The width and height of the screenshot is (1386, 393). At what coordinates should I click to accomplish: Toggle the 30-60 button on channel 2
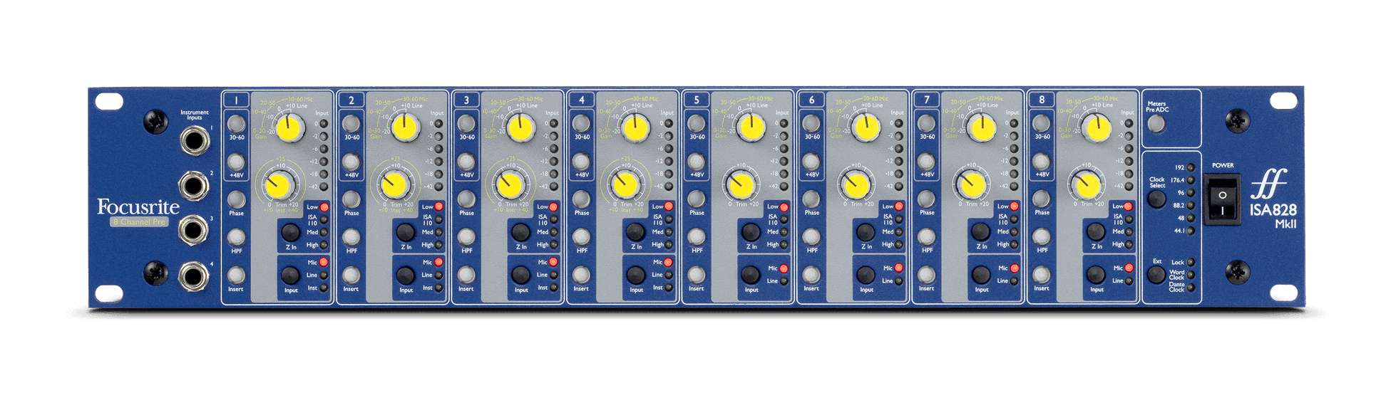(x=351, y=123)
